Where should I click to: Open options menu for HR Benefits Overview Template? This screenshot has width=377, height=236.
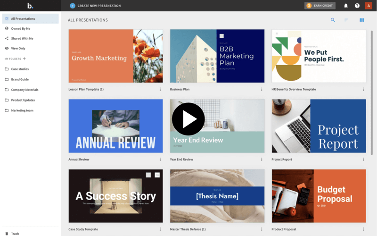pos(363,89)
